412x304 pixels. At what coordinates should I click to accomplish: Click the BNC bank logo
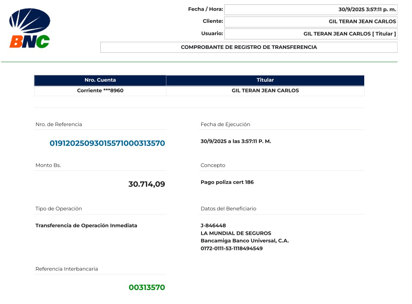[x=30, y=28]
